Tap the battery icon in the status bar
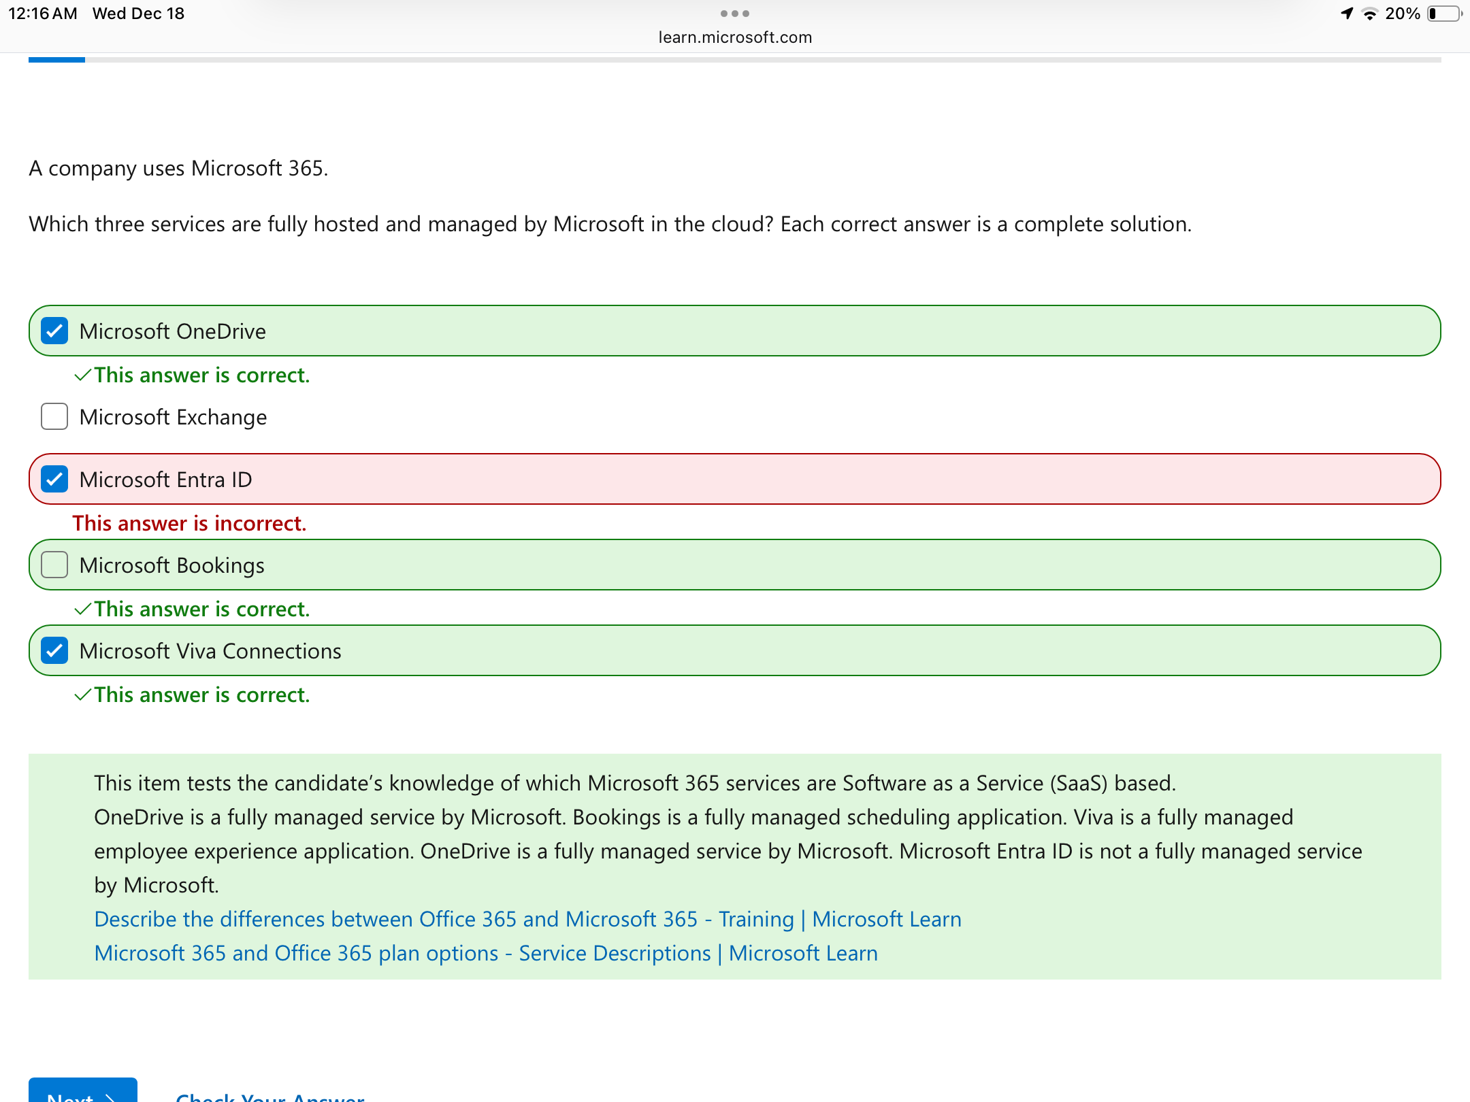The width and height of the screenshot is (1470, 1102). pos(1444,14)
